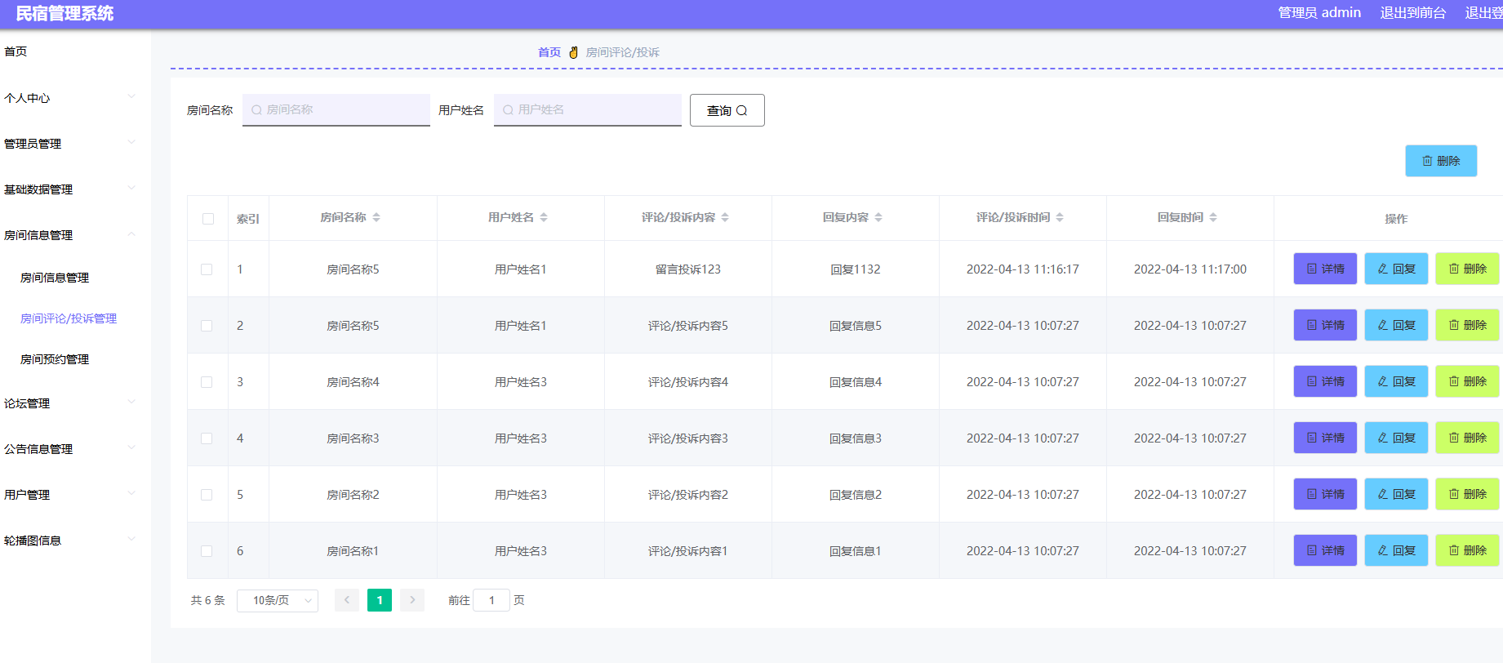The height and width of the screenshot is (663, 1503).
Task: Click 管理员 admin in the header
Action: (1319, 13)
